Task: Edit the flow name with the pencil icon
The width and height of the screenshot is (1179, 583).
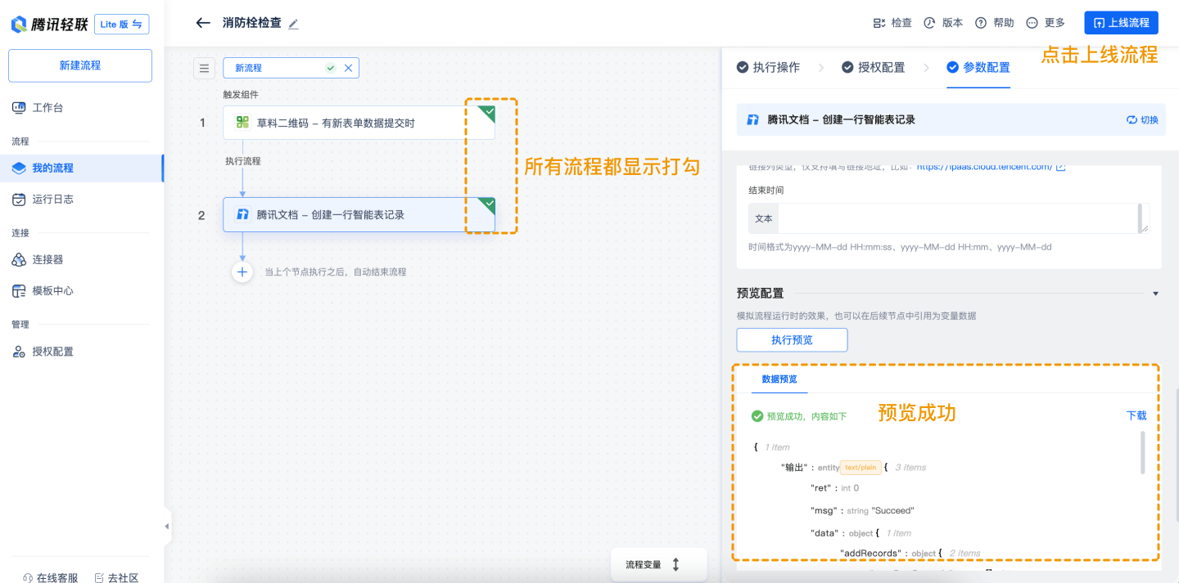Action: click(x=293, y=24)
